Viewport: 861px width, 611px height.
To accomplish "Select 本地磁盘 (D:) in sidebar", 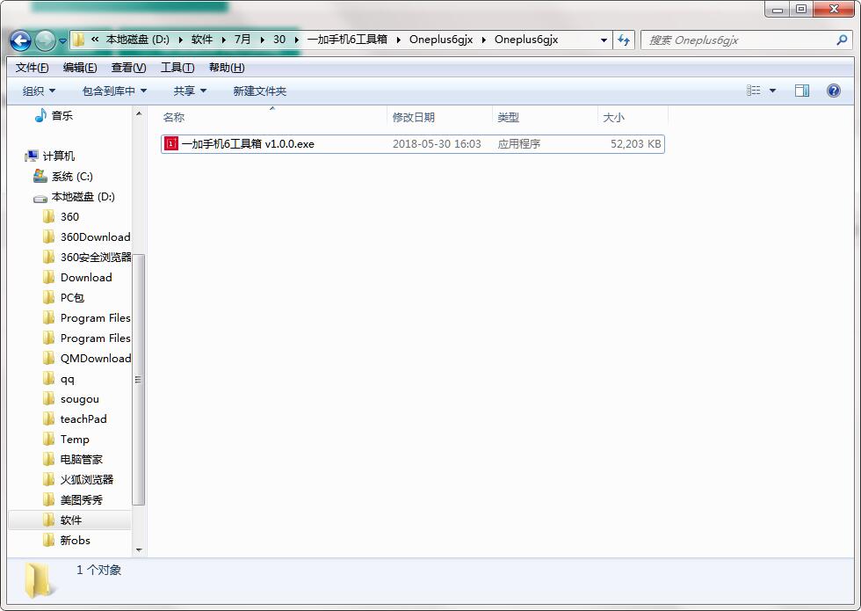I will [74, 197].
